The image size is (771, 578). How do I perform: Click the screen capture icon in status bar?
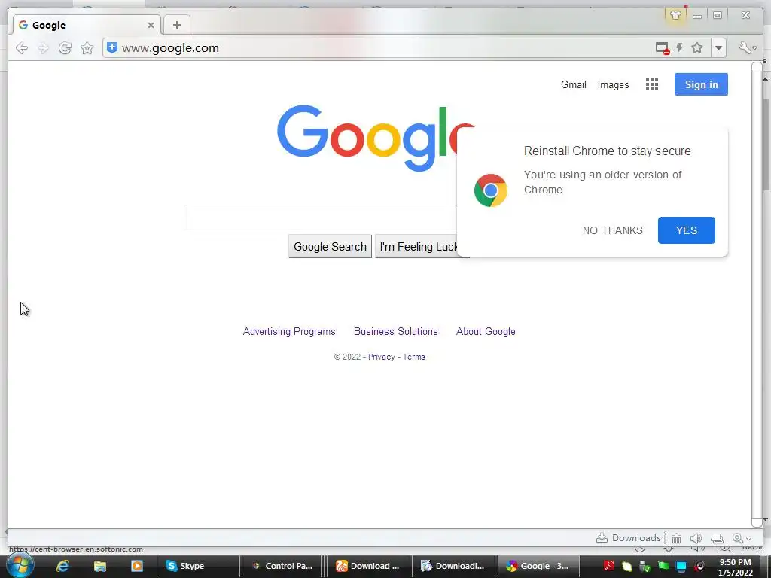pyautogui.click(x=718, y=538)
